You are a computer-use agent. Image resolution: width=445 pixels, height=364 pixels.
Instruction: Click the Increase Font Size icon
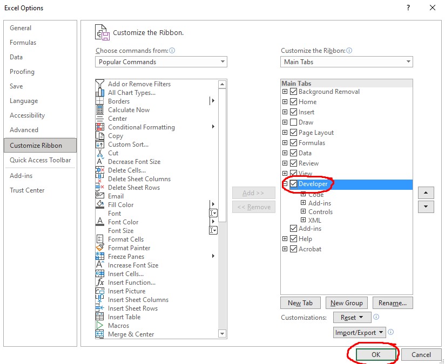(x=99, y=265)
